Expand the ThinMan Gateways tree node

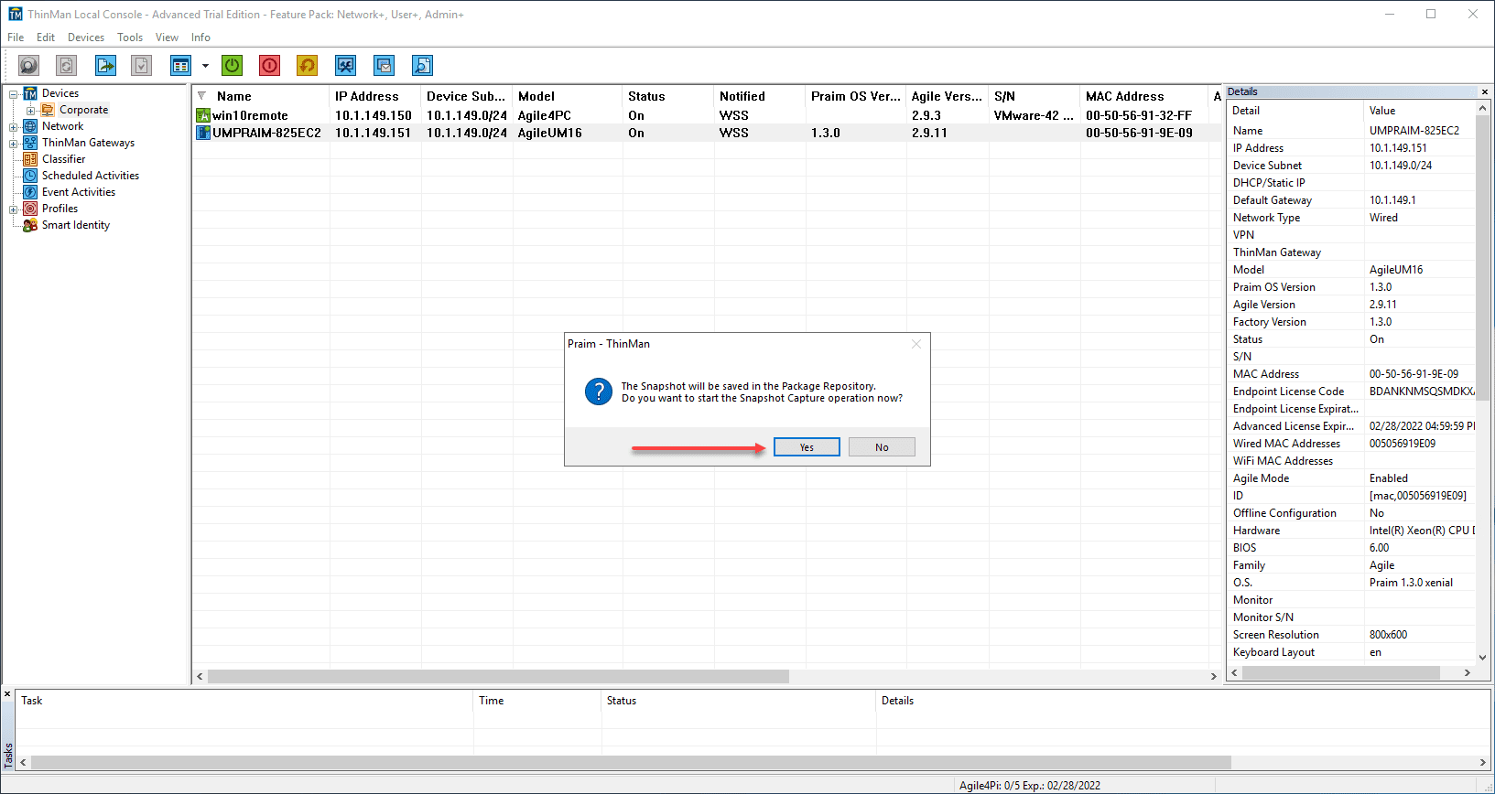[14, 144]
